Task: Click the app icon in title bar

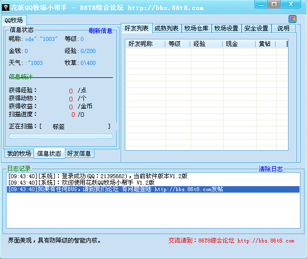Action: (x=6, y=7)
